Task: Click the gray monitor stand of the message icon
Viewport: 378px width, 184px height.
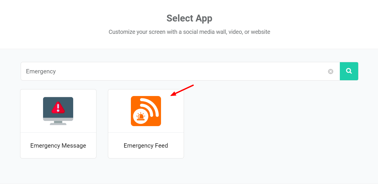Action: point(58,123)
